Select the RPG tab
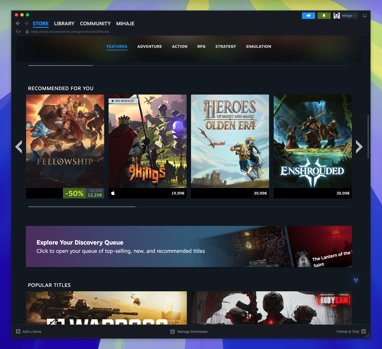This screenshot has width=382, height=349. pos(201,46)
